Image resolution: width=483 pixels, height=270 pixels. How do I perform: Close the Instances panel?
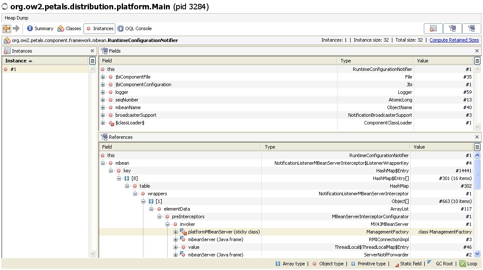[92, 51]
